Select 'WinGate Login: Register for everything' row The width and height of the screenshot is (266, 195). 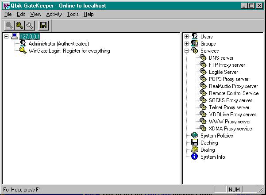69,51
